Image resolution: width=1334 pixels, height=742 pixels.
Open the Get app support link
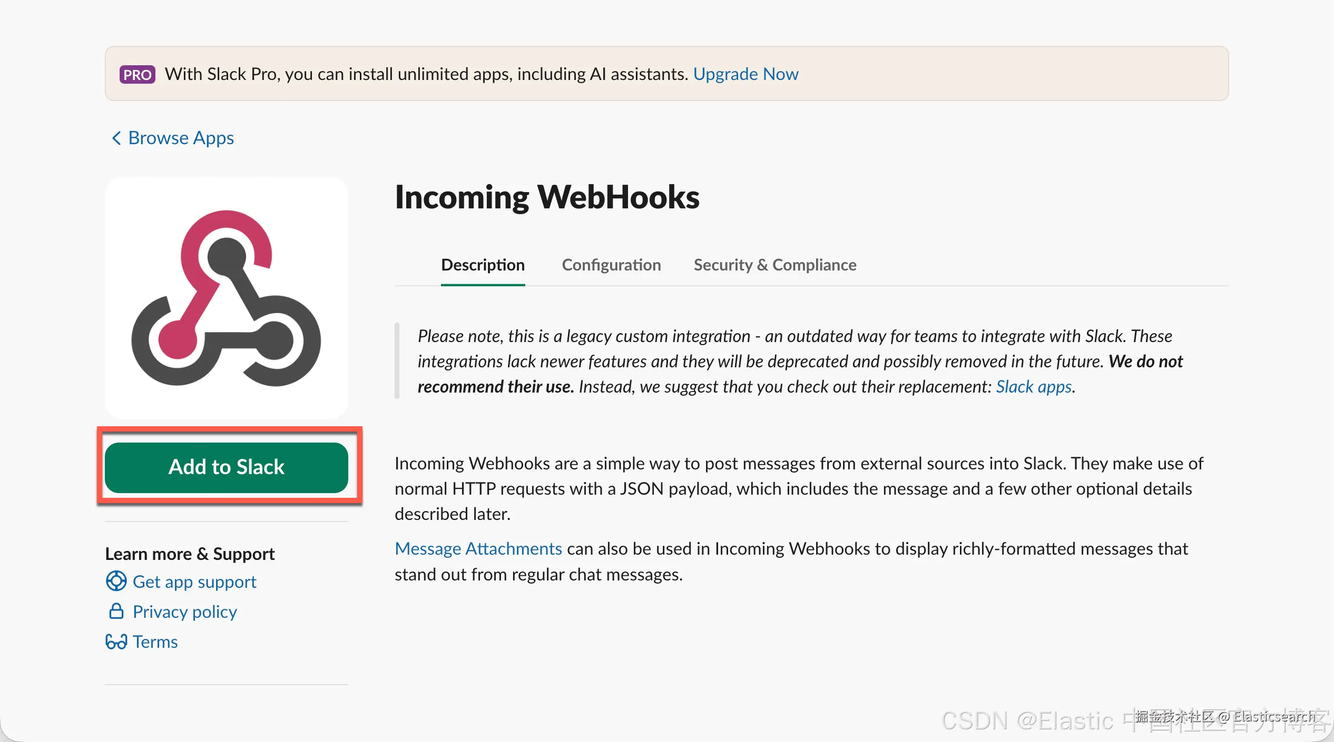click(194, 582)
